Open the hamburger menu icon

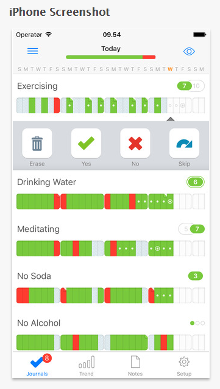pyautogui.click(x=32, y=51)
